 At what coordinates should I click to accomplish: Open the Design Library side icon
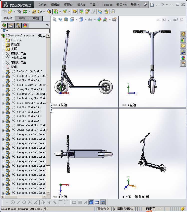tap(183, 40)
